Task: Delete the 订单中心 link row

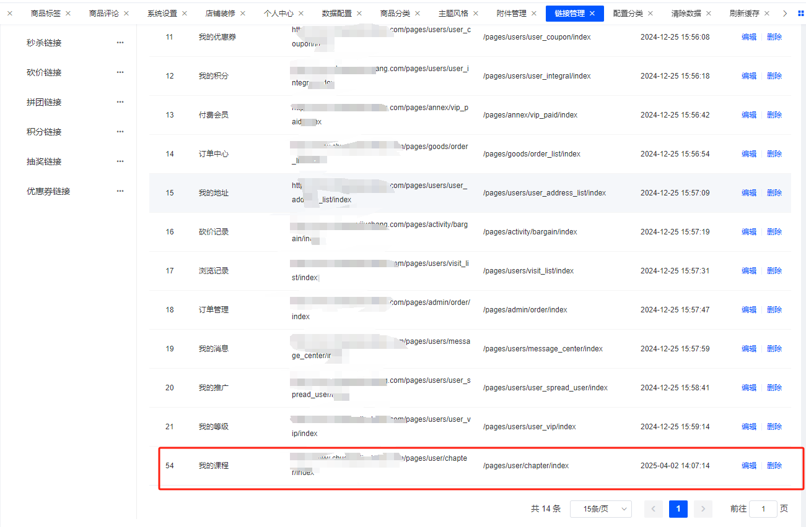Action: [774, 154]
